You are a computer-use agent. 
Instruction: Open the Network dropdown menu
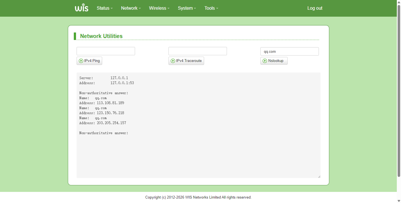point(131,8)
